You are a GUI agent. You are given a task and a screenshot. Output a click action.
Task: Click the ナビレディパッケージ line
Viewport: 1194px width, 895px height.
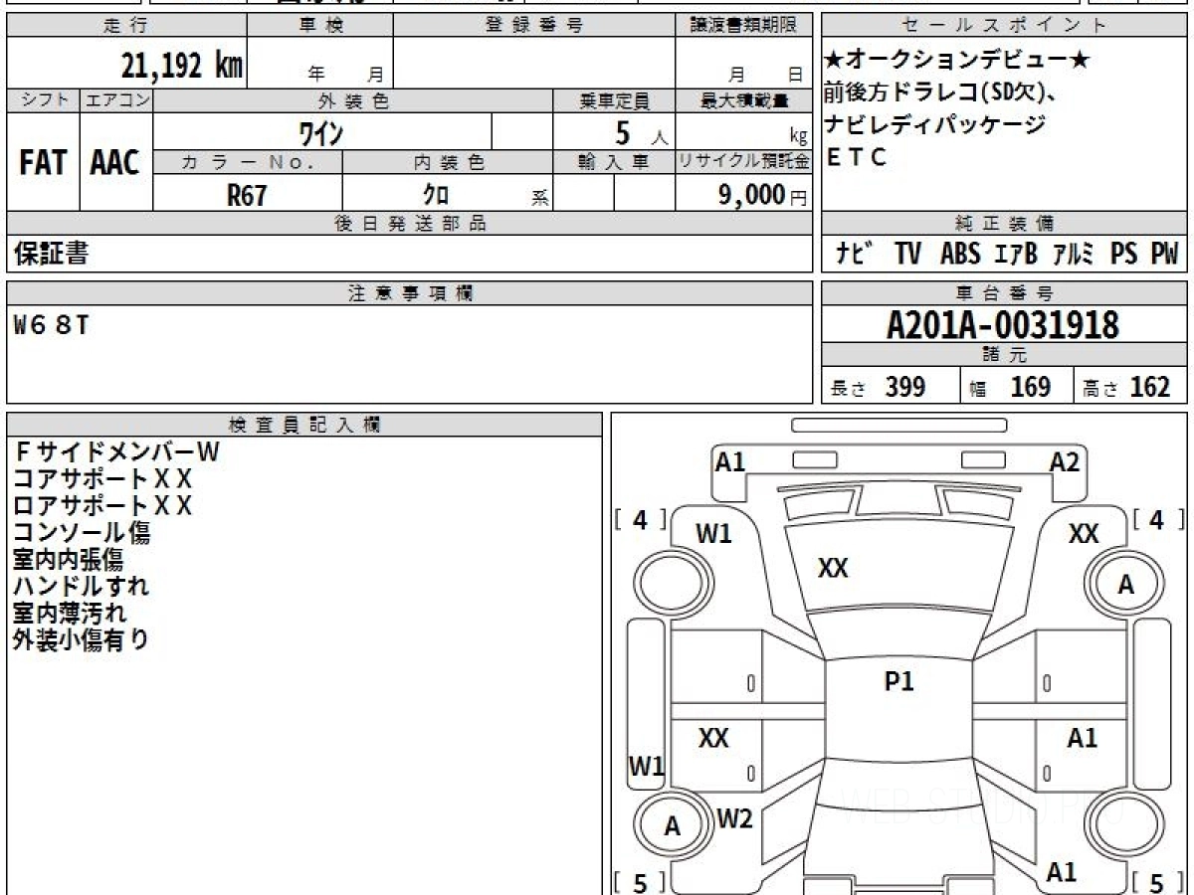coord(934,125)
